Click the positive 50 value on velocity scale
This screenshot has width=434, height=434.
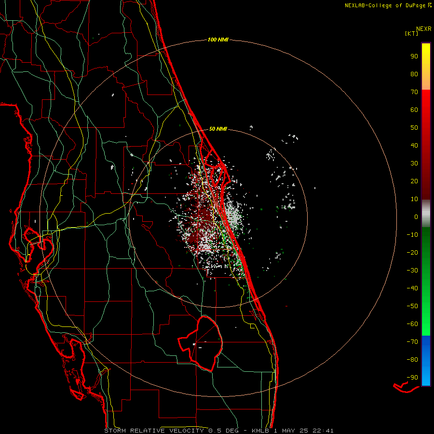414,128
